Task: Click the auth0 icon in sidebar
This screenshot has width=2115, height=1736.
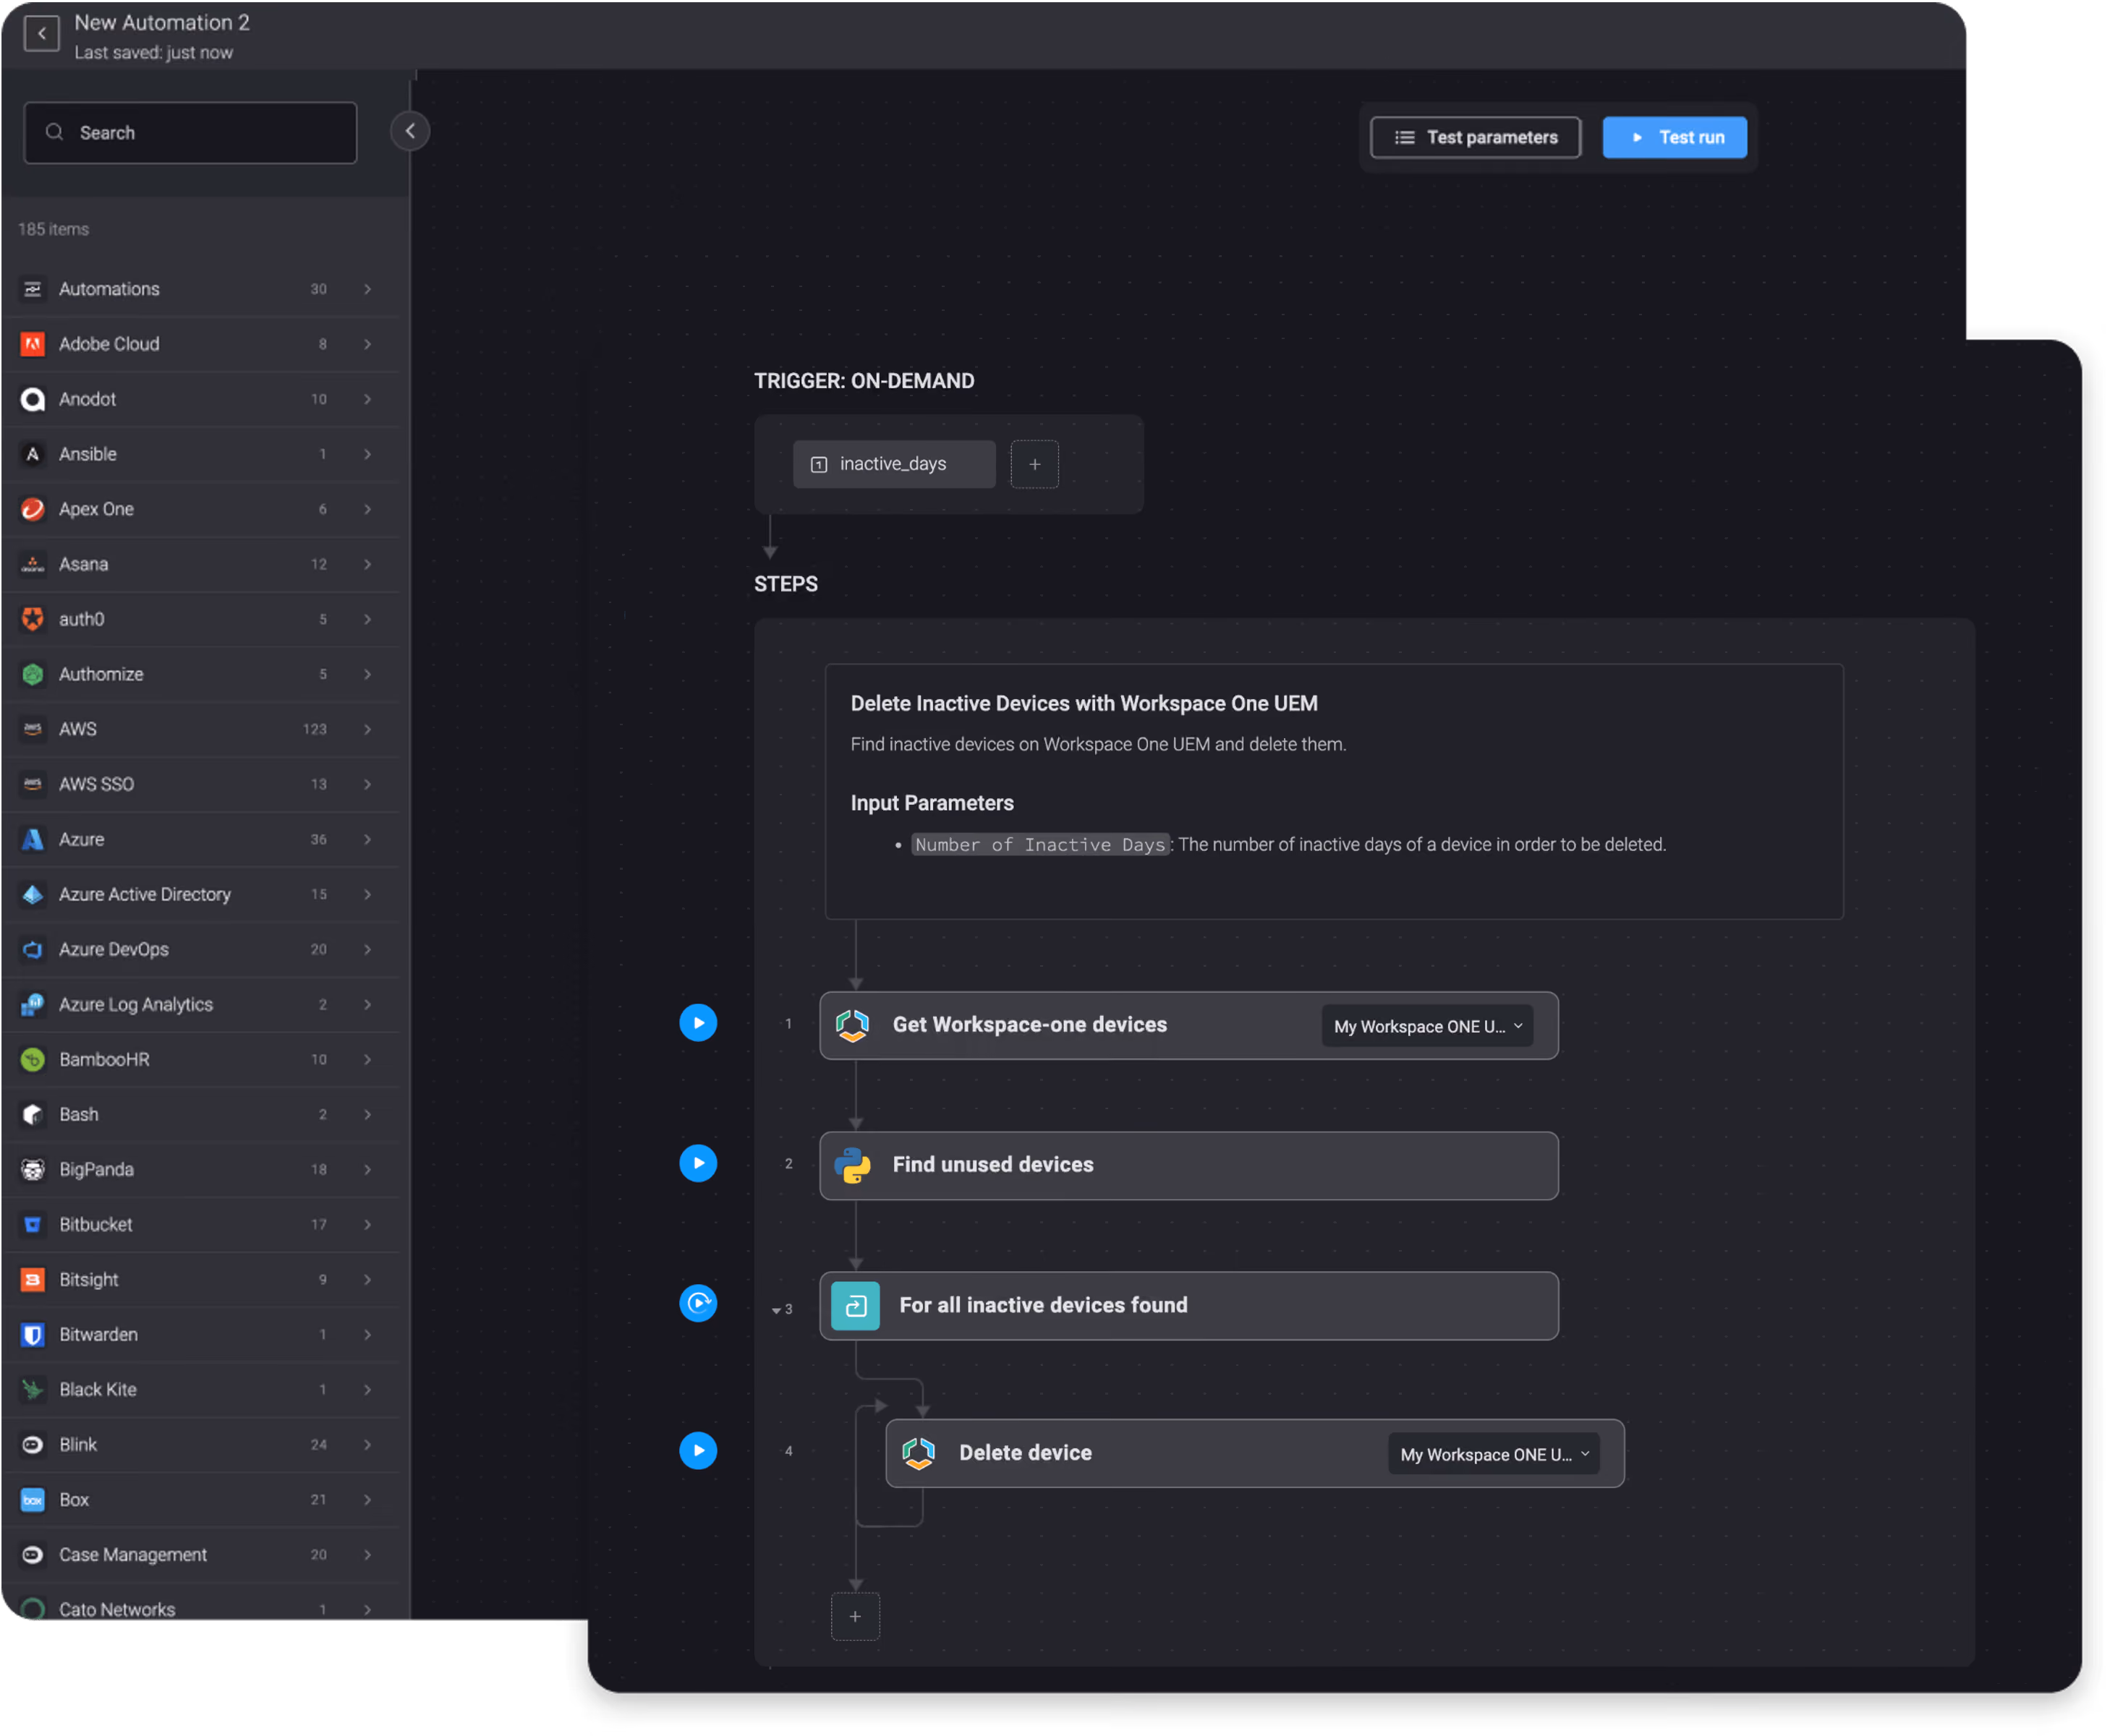Action: tap(33, 619)
